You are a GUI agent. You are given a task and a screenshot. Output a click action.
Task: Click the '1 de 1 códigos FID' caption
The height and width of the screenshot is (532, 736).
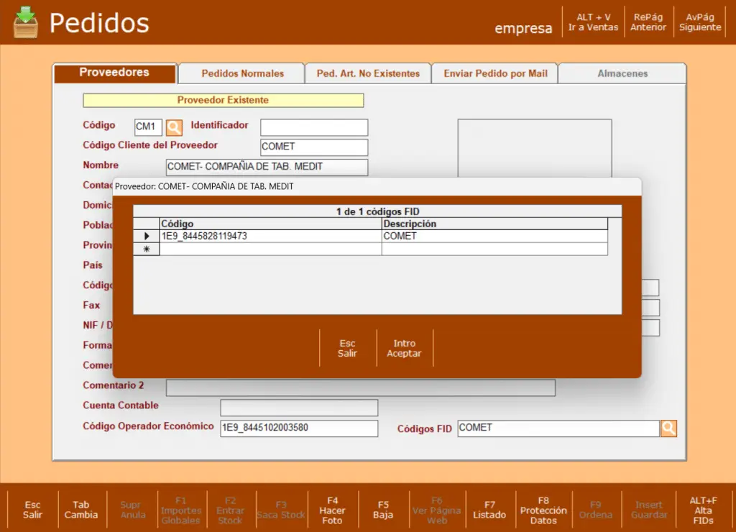tap(377, 212)
